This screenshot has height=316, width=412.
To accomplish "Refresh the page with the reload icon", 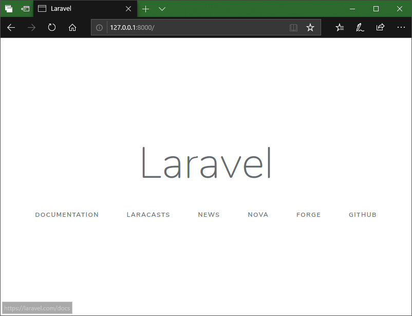I will (52, 27).
